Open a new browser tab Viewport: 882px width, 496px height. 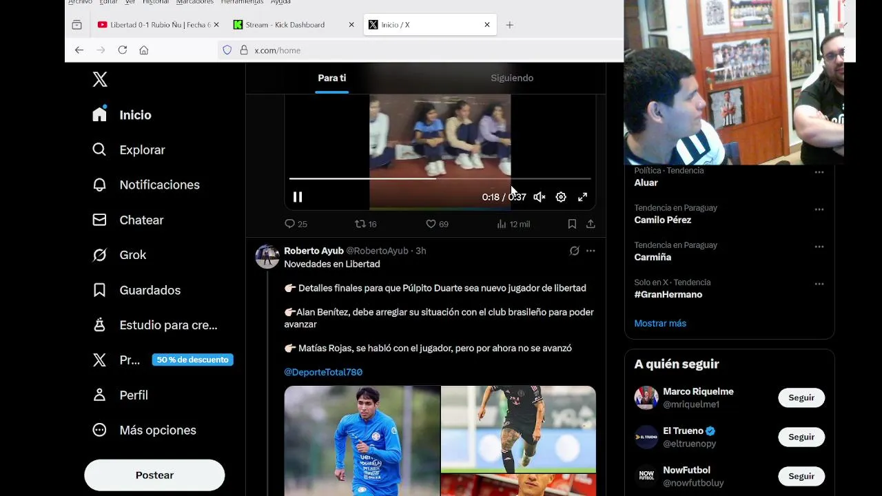pyautogui.click(x=509, y=25)
